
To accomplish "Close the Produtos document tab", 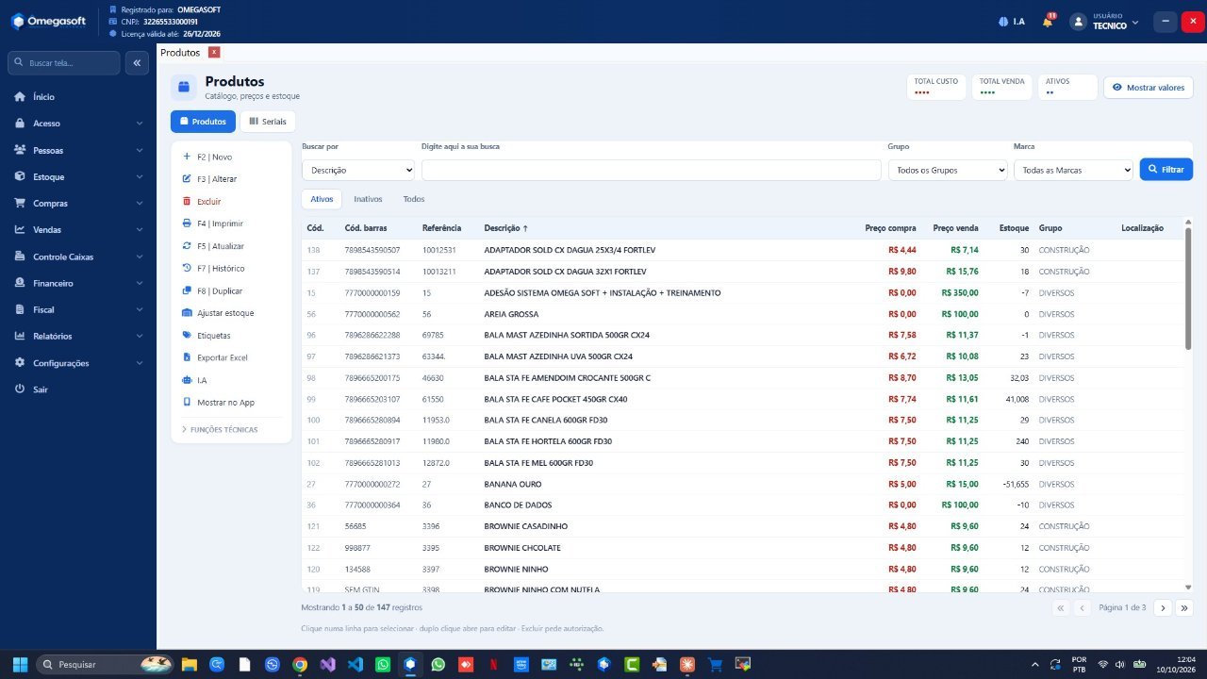I will pos(214,53).
